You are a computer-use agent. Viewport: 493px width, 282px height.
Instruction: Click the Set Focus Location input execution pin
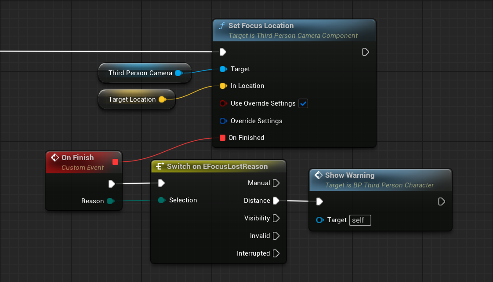[223, 52]
